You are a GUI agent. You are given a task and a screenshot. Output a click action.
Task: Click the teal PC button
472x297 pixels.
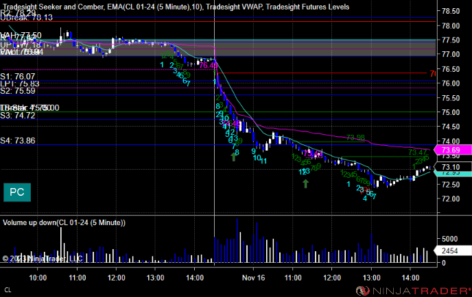click(x=17, y=192)
